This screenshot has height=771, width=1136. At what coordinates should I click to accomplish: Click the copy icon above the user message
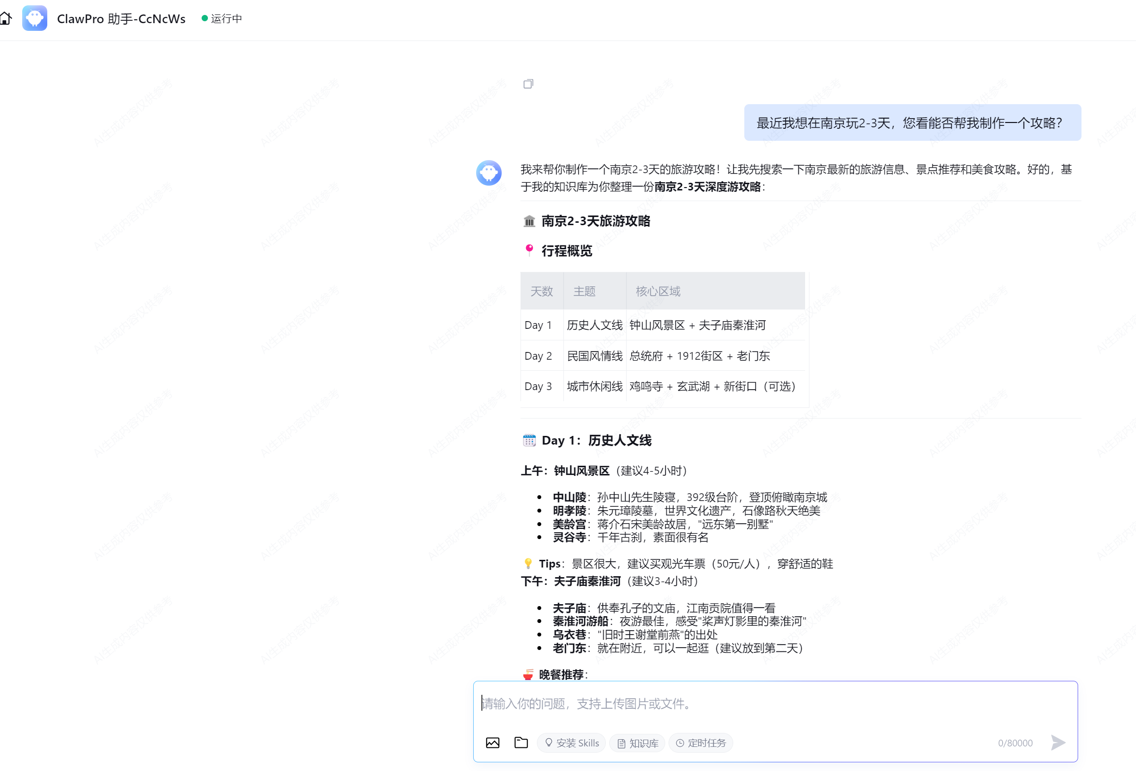528,84
